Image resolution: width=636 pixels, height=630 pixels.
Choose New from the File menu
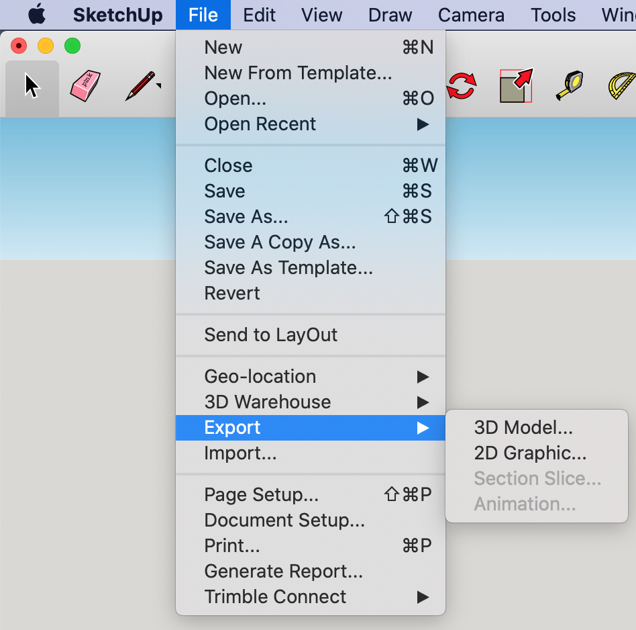pyautogui.click(x=311, y=47)
